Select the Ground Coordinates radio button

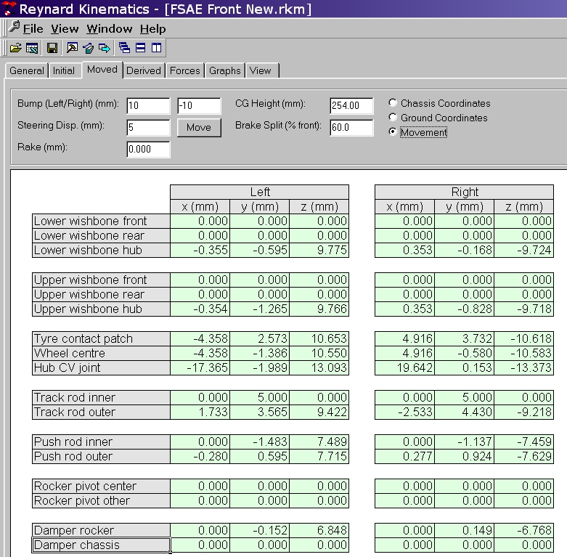393,118
